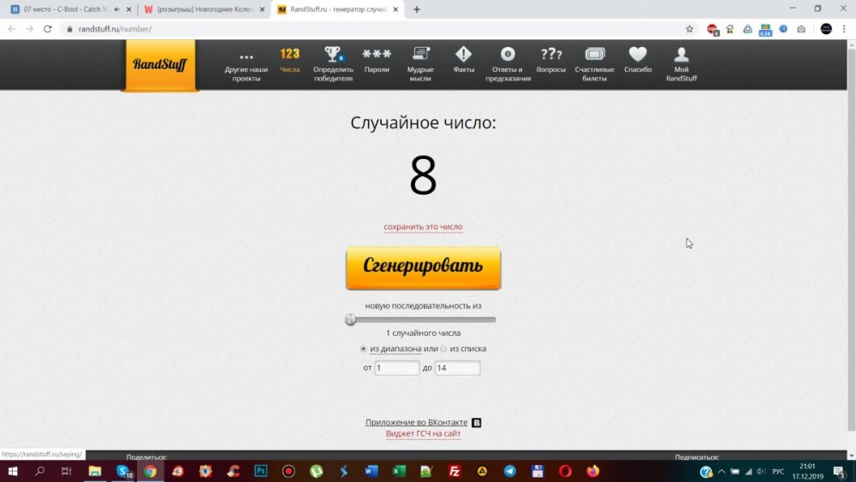The image size is (856, 482).
Task: Click the 'Сгенерировать' button
Action: [x=423, y=267]
